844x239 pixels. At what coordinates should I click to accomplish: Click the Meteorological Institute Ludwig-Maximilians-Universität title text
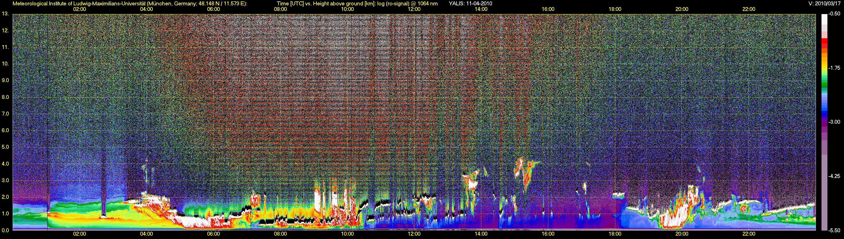coord(130,4)
